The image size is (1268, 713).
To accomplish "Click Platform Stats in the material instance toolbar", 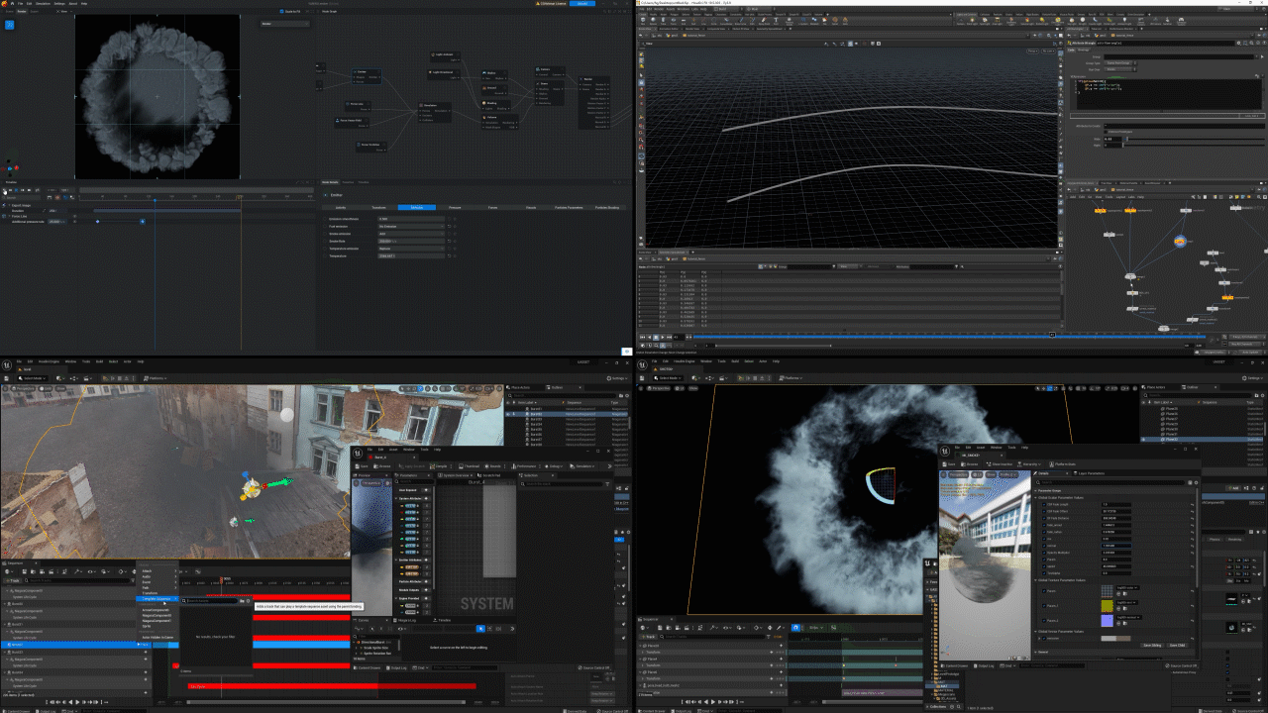I will click(x=1064, y=463).
